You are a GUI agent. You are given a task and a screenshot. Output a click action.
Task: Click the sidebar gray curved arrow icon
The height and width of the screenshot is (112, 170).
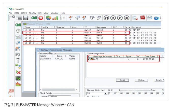coord(18,55)
